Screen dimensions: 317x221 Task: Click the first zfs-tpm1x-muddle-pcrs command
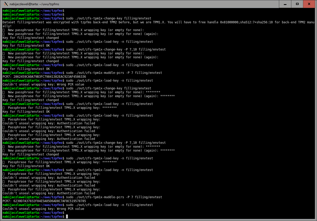114,73
